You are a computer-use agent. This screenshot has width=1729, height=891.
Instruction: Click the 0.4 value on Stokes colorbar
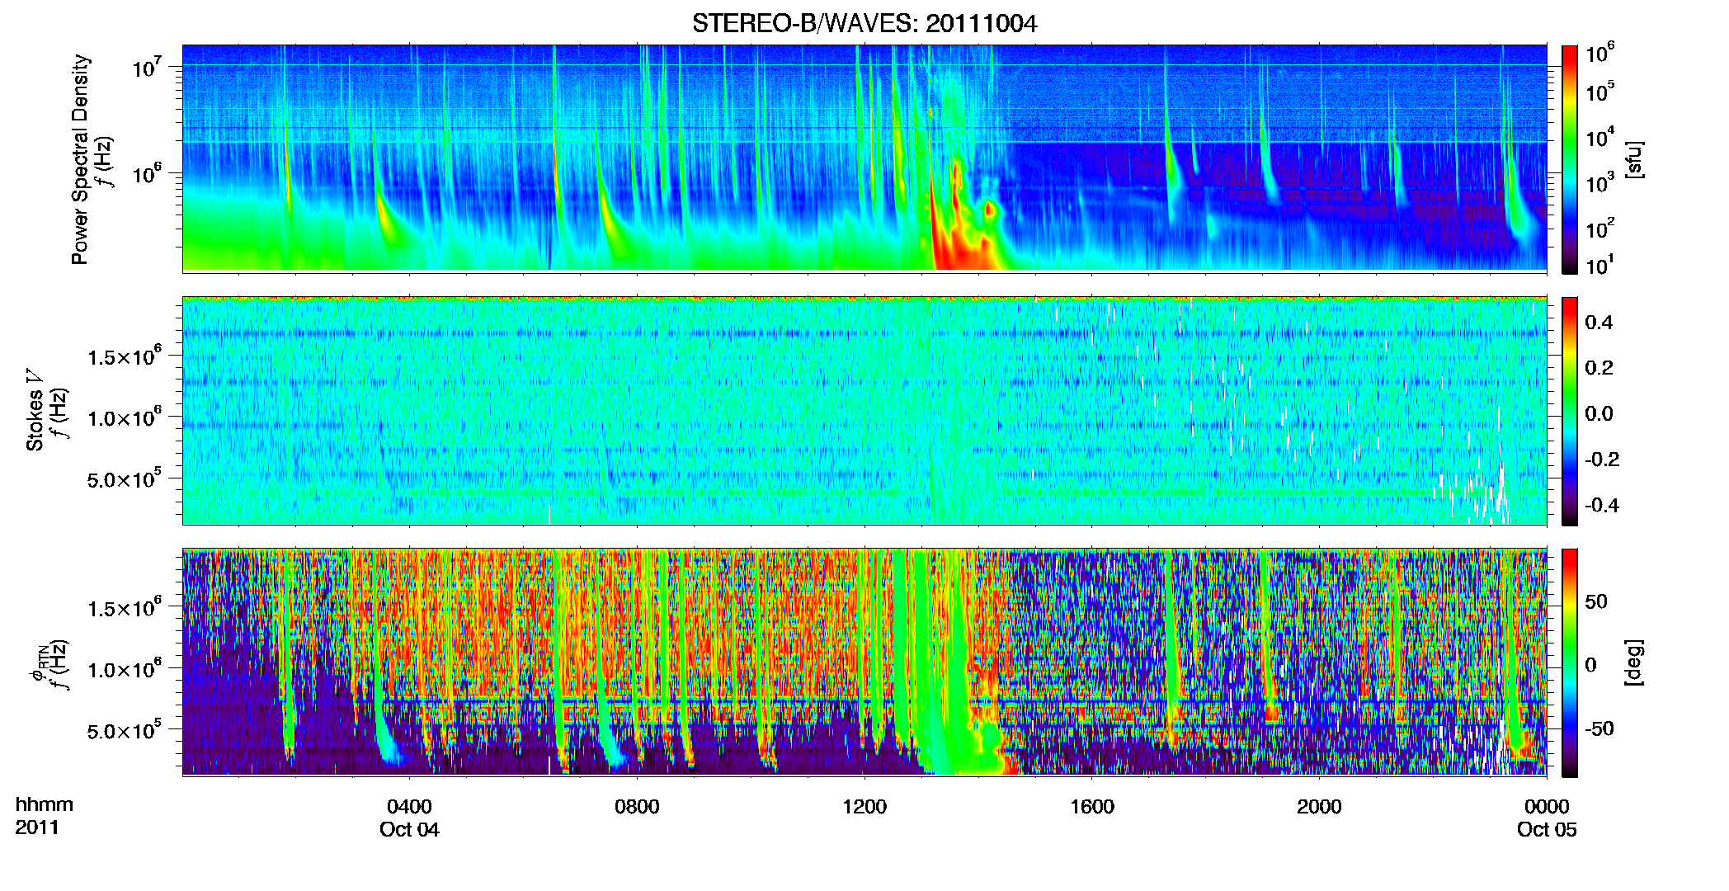pyautogui.click(x=1599, y=323)
